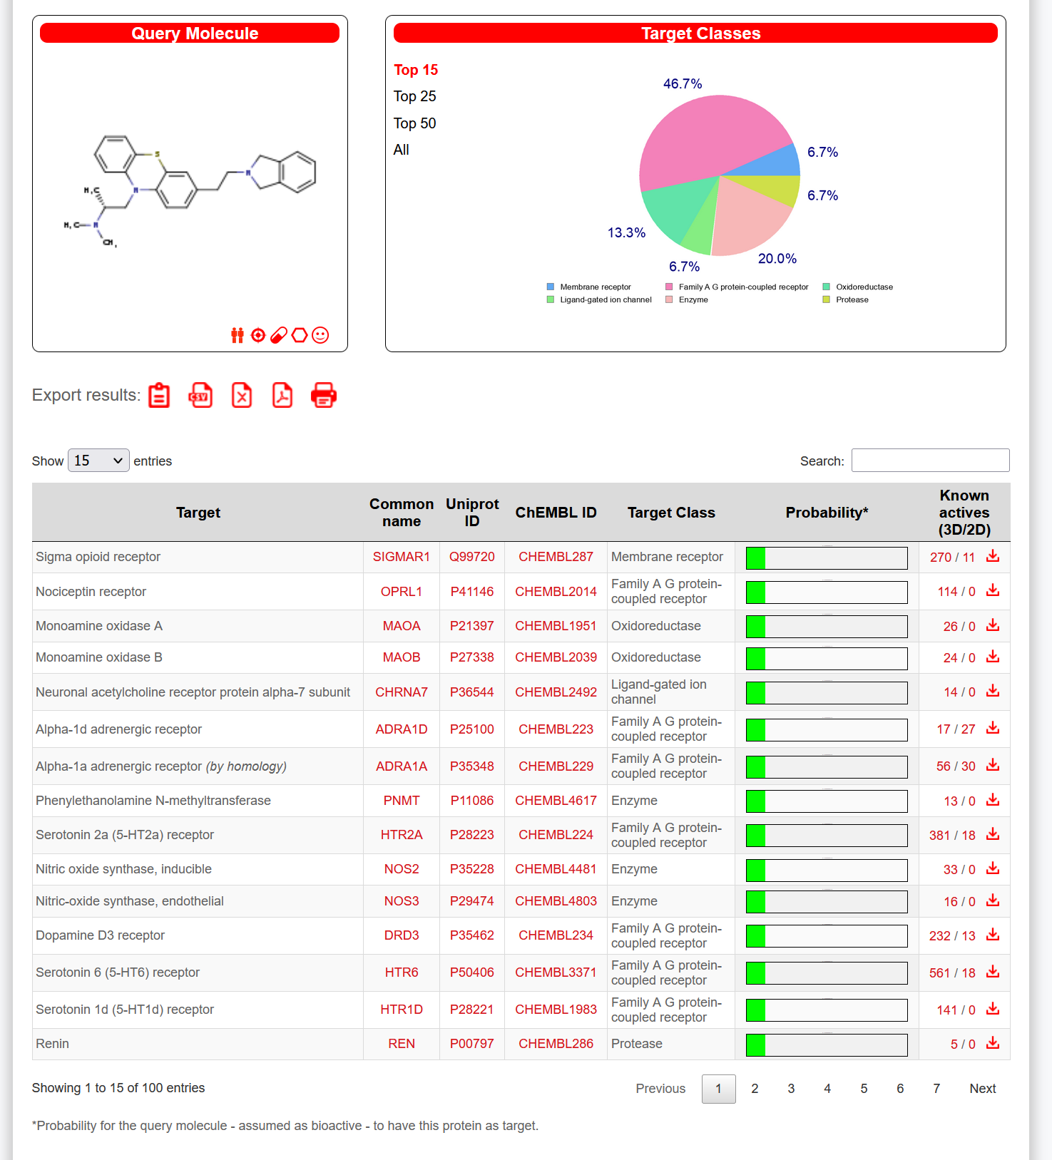Open CHEMBL286 Renin link
The width and height of the screenshot is (1052, 1160).
(556, 1044)
